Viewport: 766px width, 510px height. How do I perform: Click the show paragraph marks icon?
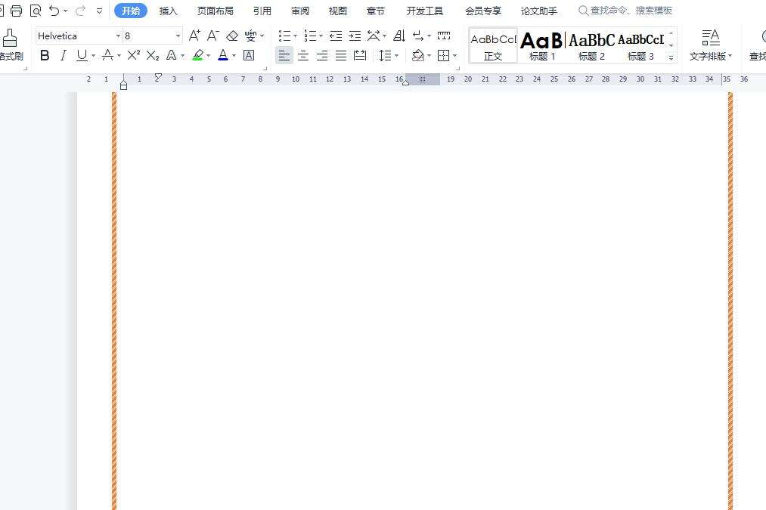418,36
